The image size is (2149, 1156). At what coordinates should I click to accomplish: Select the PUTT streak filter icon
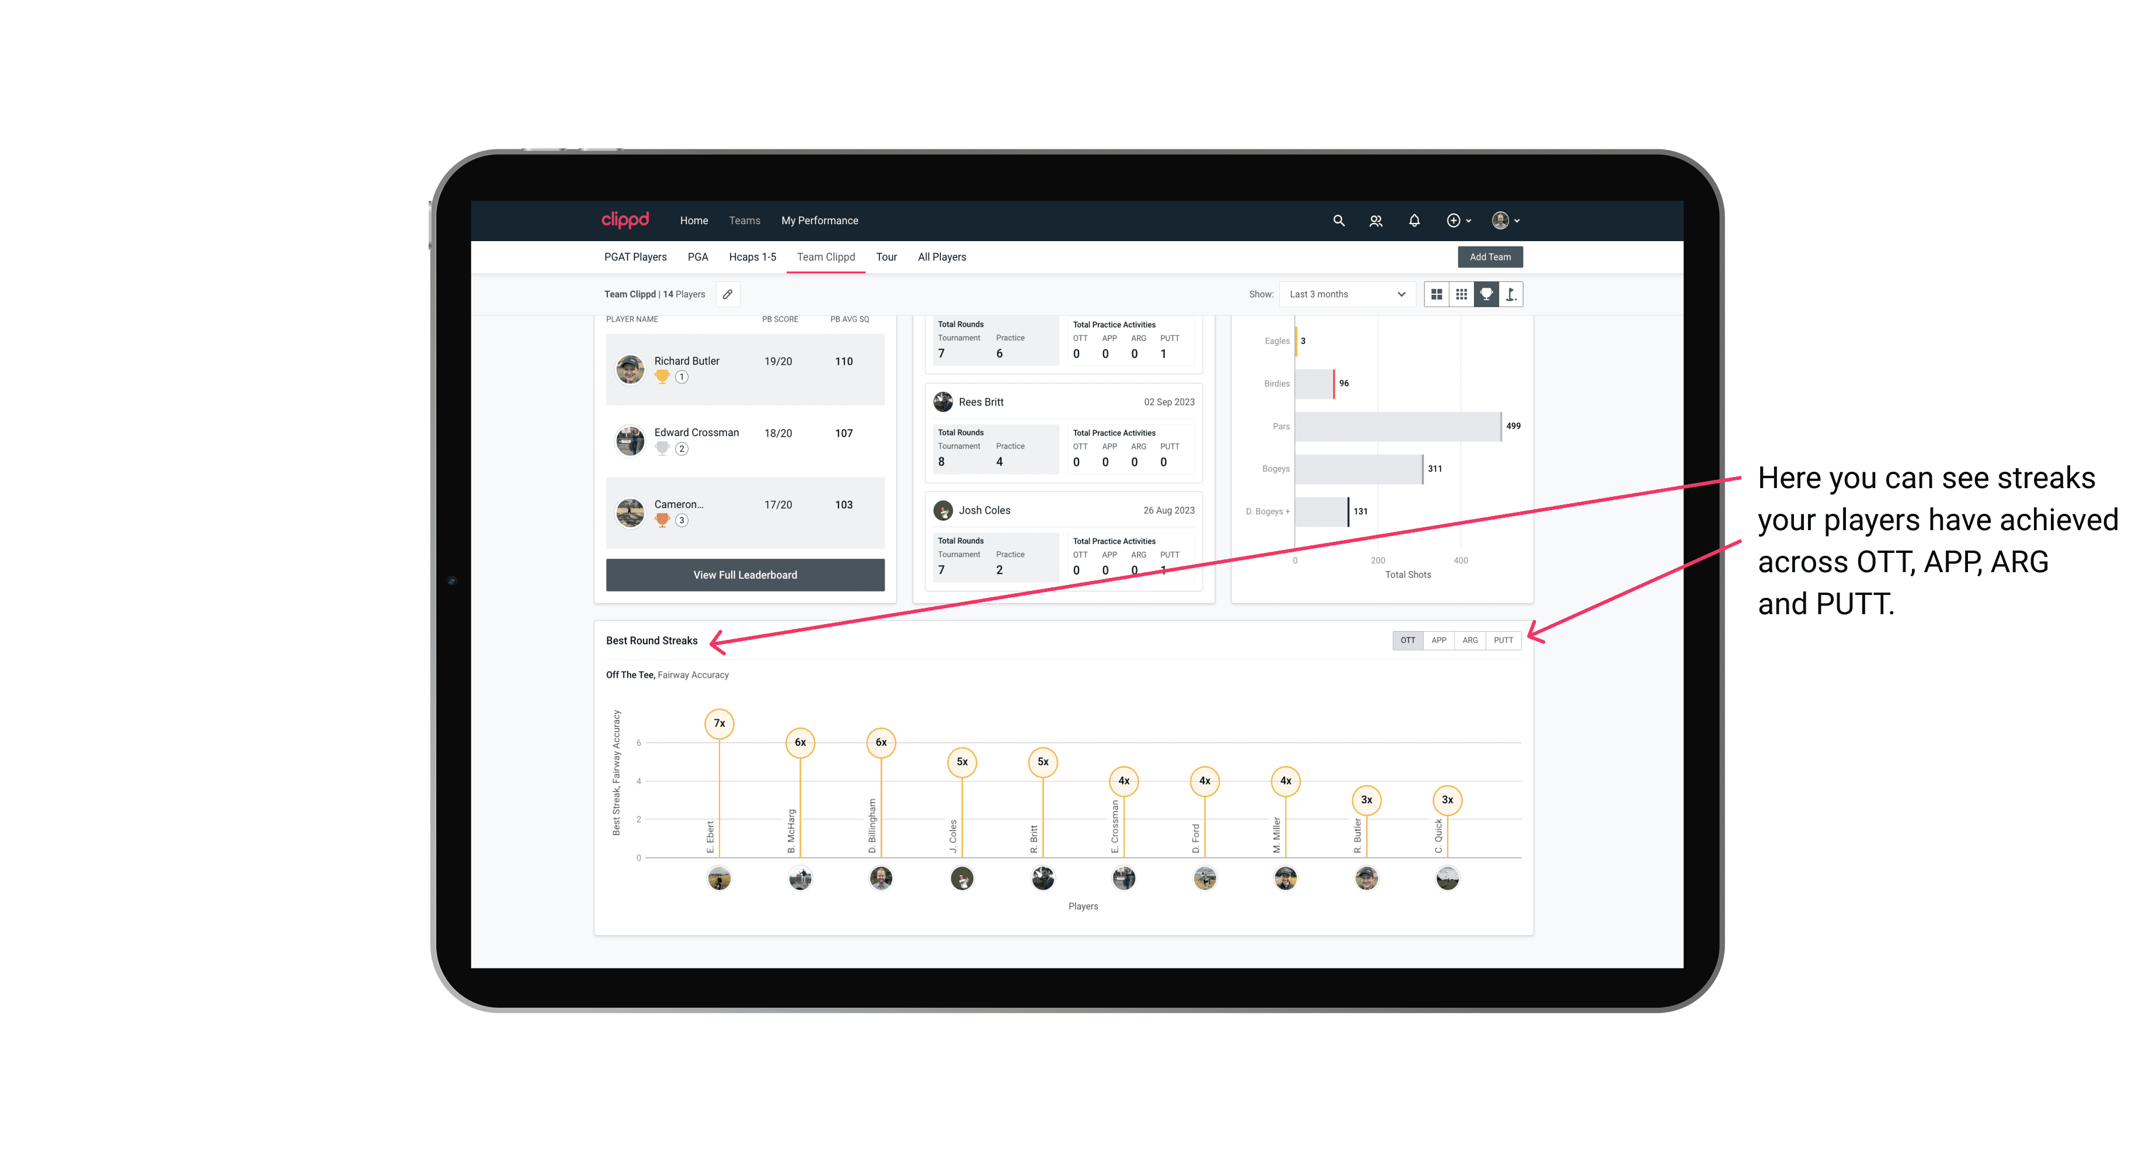(x=1503, y=639)
